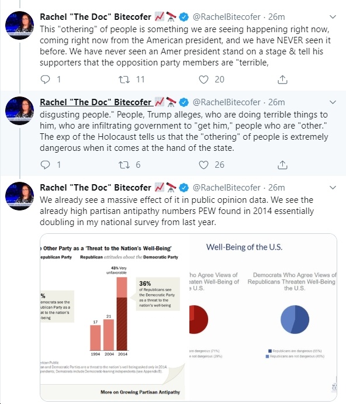Retweet the first tweet with 11 retweets
The height and width of the screenshot is (404, 346).
click(124, 80)
